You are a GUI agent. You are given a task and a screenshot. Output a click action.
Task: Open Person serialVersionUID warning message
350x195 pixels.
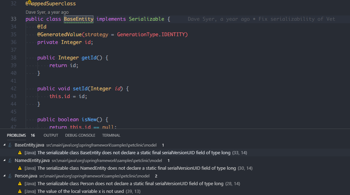[x=130, y=184]
